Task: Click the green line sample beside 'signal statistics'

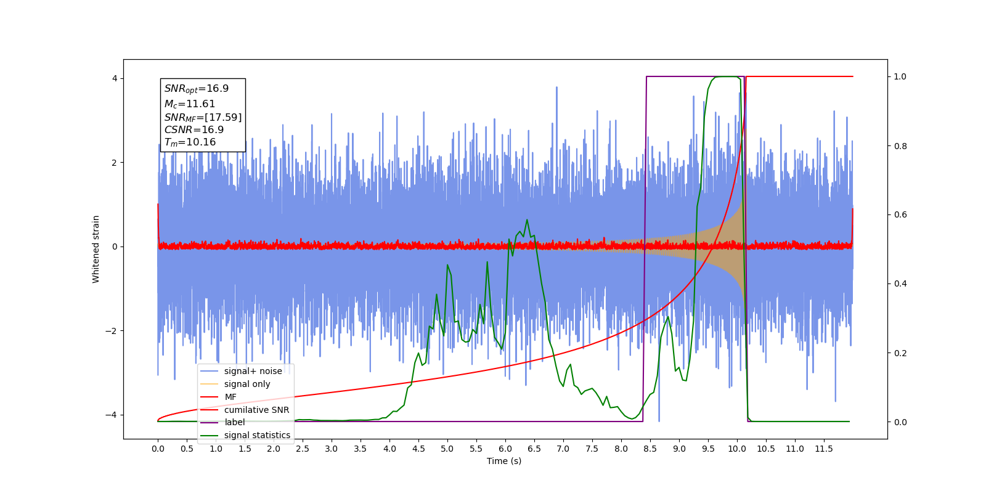Action: click(210, 435)
